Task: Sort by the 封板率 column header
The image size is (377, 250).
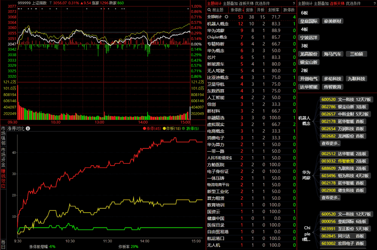Action: pos(274,10)
